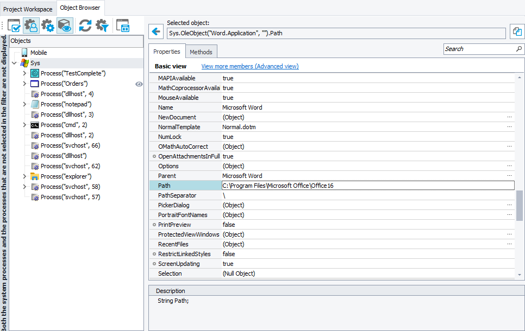Click the ellipsis next to RecentFiles

(509, 244)
